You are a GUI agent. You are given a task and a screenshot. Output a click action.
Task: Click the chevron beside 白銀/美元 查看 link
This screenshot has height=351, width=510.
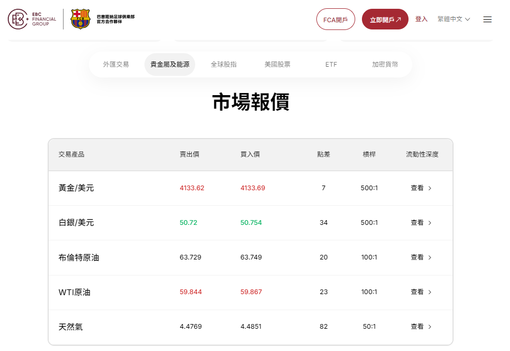[429, 222]
